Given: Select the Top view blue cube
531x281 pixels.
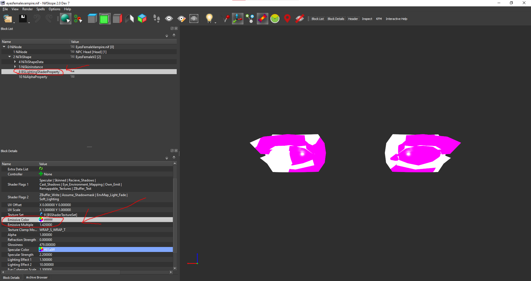Looking at the screenshot, I should [92, 19].
